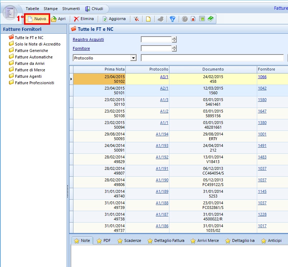Open the Tabelle menu
This screenshot has width=288, height=267.
tap(32, 9)
